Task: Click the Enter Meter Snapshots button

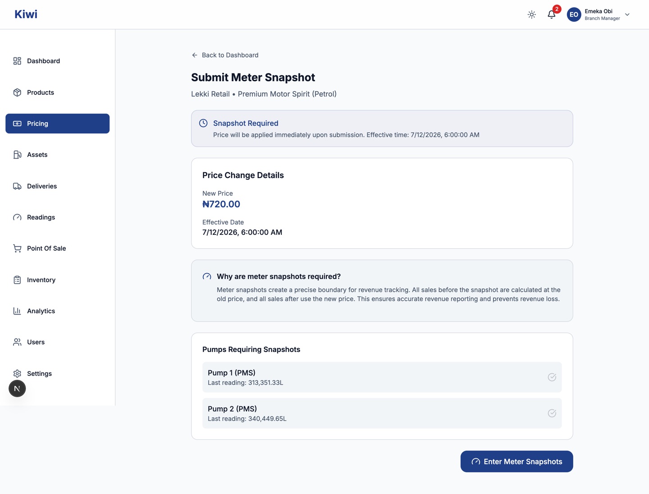Action: point(516,462)
